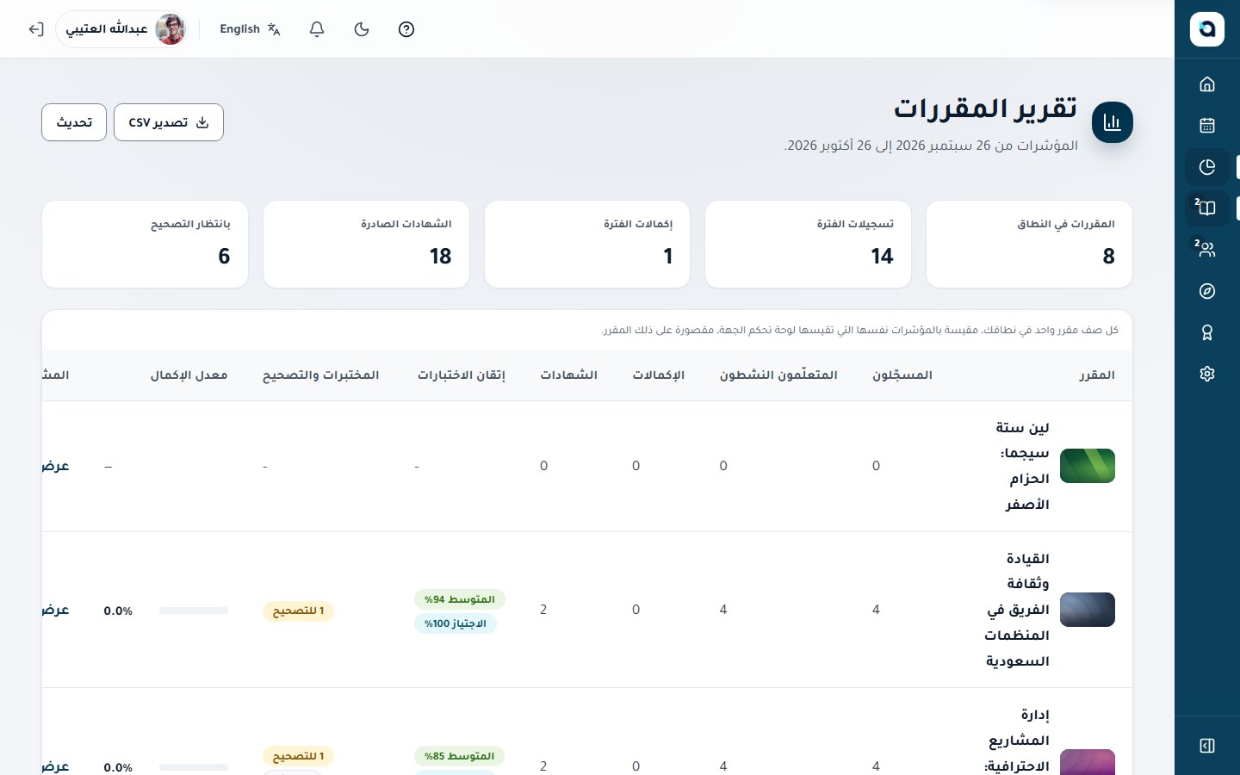The width and height of the screenshot is (1240, 775).
Task: Open the users icon in sidebar
Action: [x=1207, y=249]
